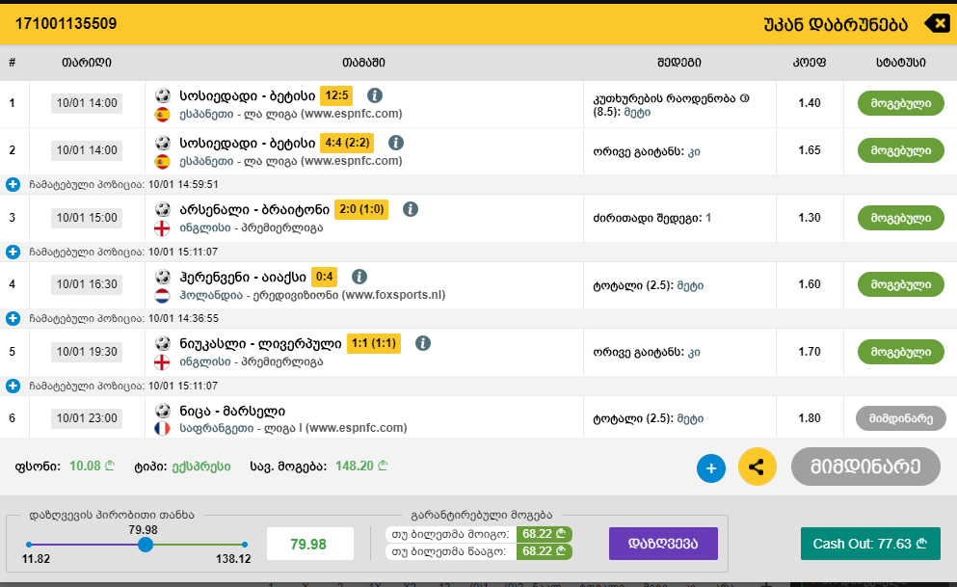The width and height of the screenshot is (957, 587).
Task: Open info icon for არსენალი - ბრაიტონი match
Action: (411, 209)
